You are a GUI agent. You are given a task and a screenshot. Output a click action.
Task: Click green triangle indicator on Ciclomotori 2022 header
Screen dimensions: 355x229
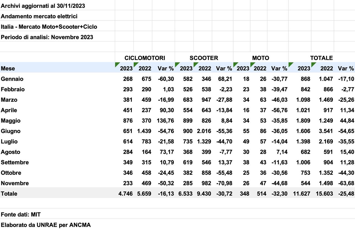pyautogui.click(x=135, y=64)
